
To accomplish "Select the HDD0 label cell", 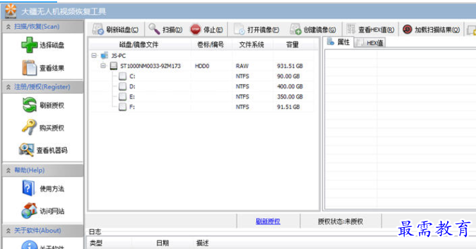I will (x=202, y=66).
